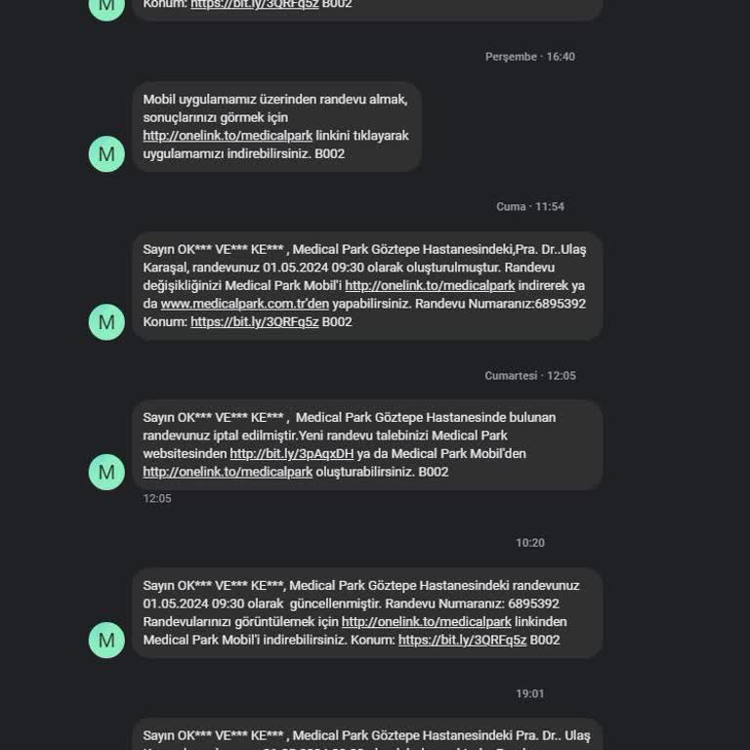
Task: Open the www.medicalpark.com.tr'den website link
Action: 244,304
